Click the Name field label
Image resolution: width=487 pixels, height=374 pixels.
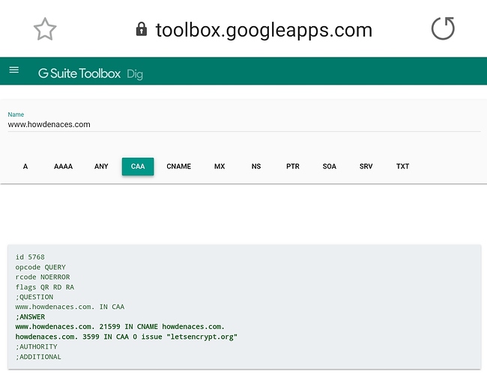(16, 114)
